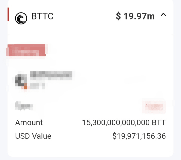Screen dimensions: 181x160
Task: Click the BitTorrent BTTC chain logo
Action: coord(21,18)
